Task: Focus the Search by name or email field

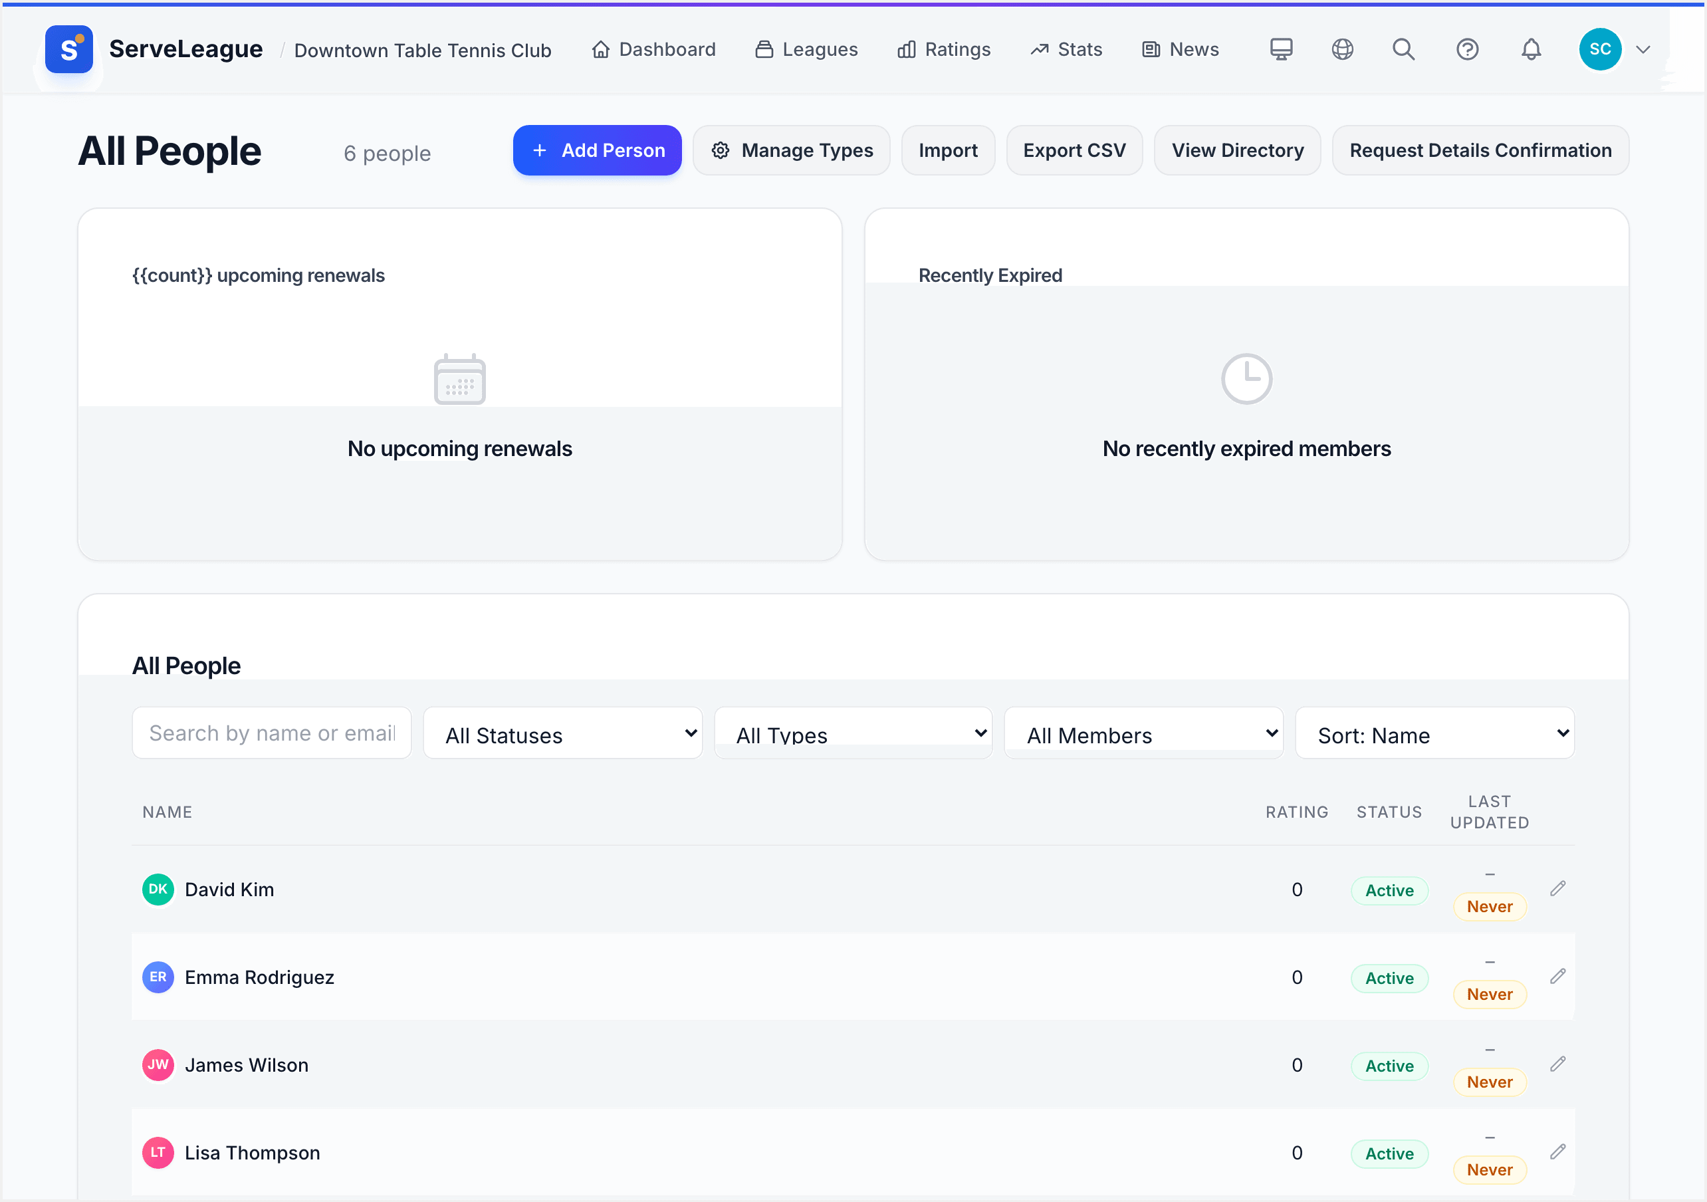Action: (271, 733)
